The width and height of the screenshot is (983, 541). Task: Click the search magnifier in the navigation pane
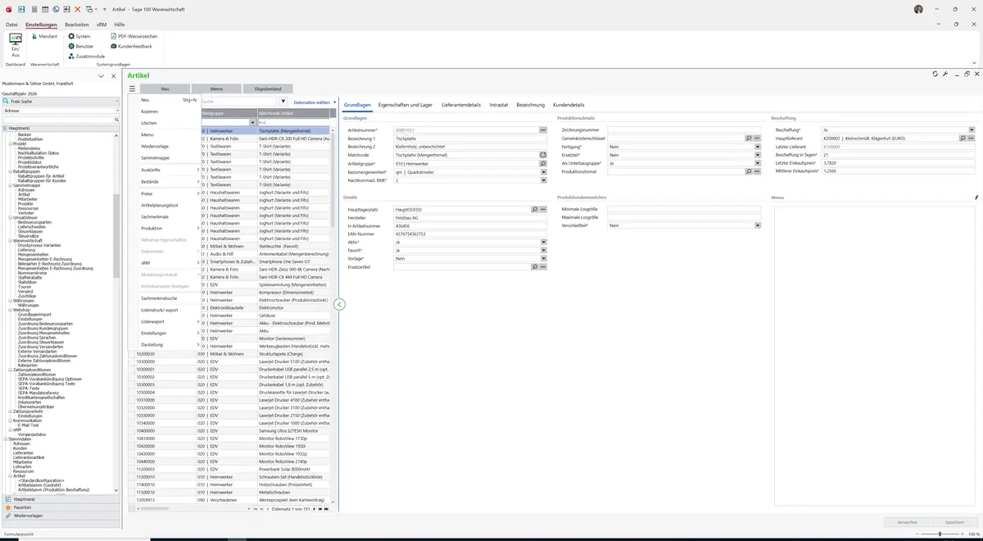click(x=117, y=120)
